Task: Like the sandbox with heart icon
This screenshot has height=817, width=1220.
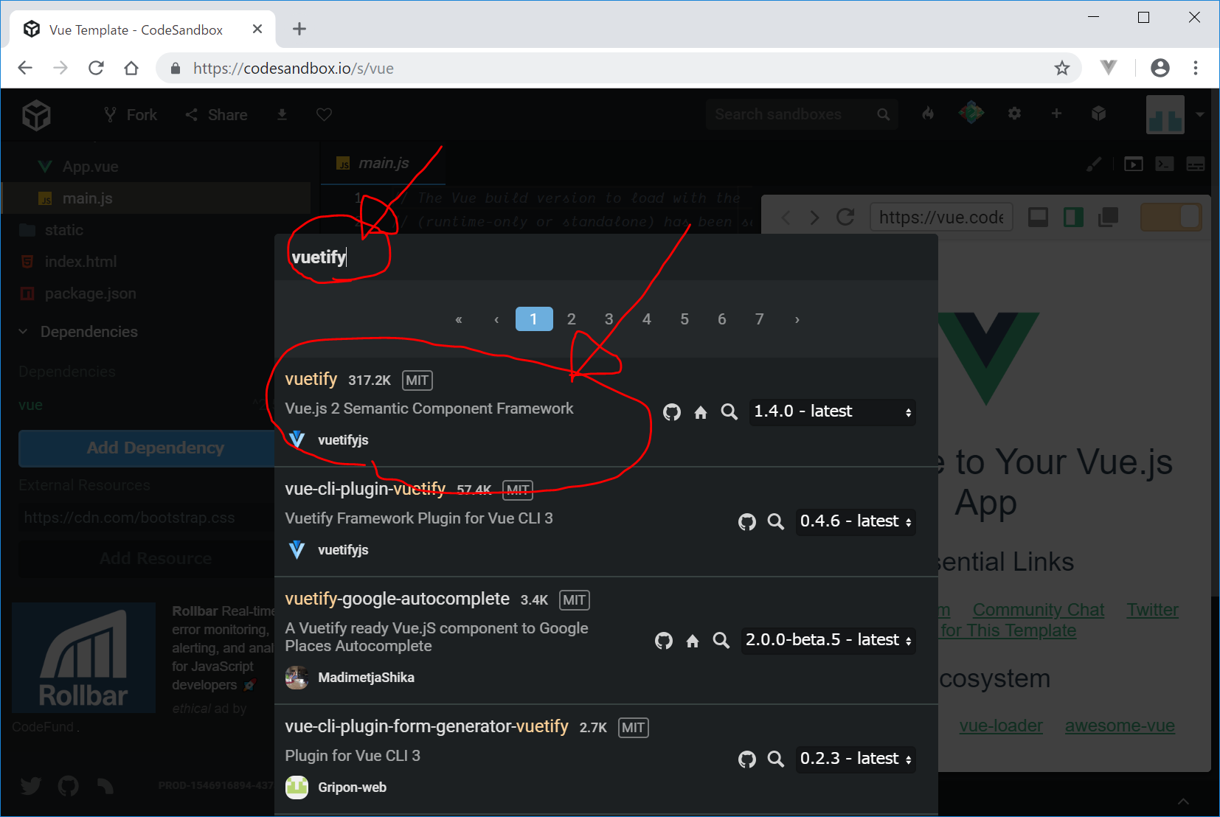Action: pos(324,114)
